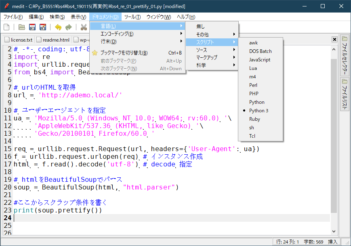
Task: Open the 検索(S) menu
Action: pos(57,17)
